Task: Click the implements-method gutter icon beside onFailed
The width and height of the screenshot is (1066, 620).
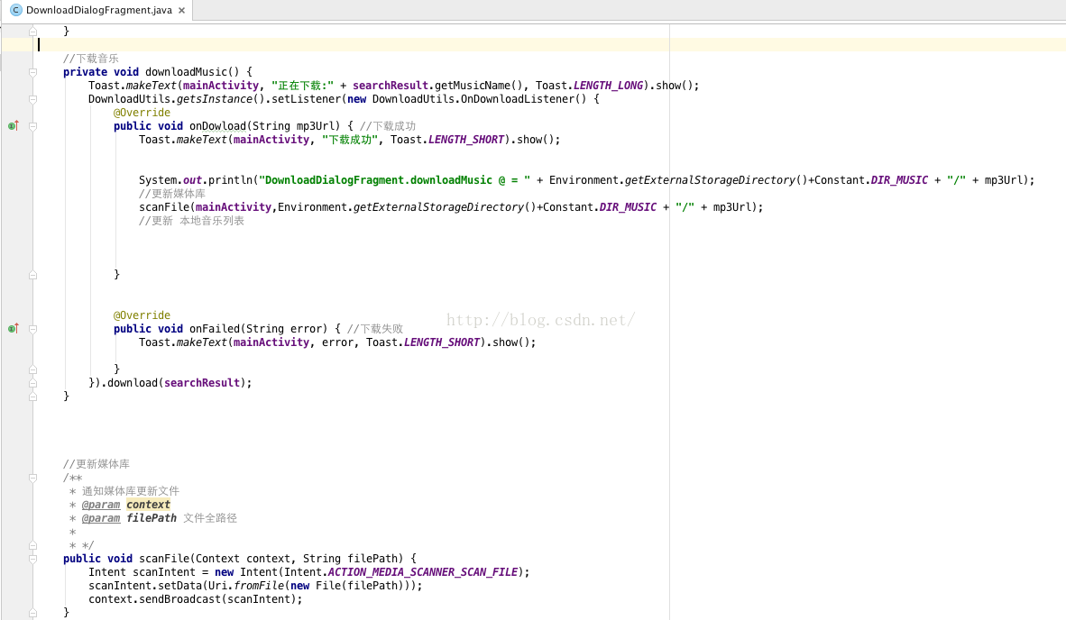Action: (13, 329)
